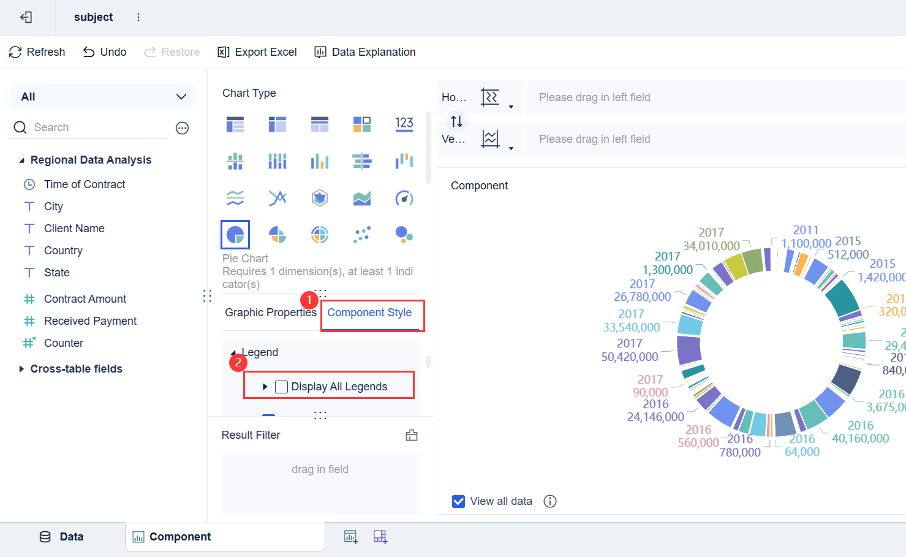Select the radar chart type icon
The height and width of the screenshot is (557, 906).
[320, 198]
